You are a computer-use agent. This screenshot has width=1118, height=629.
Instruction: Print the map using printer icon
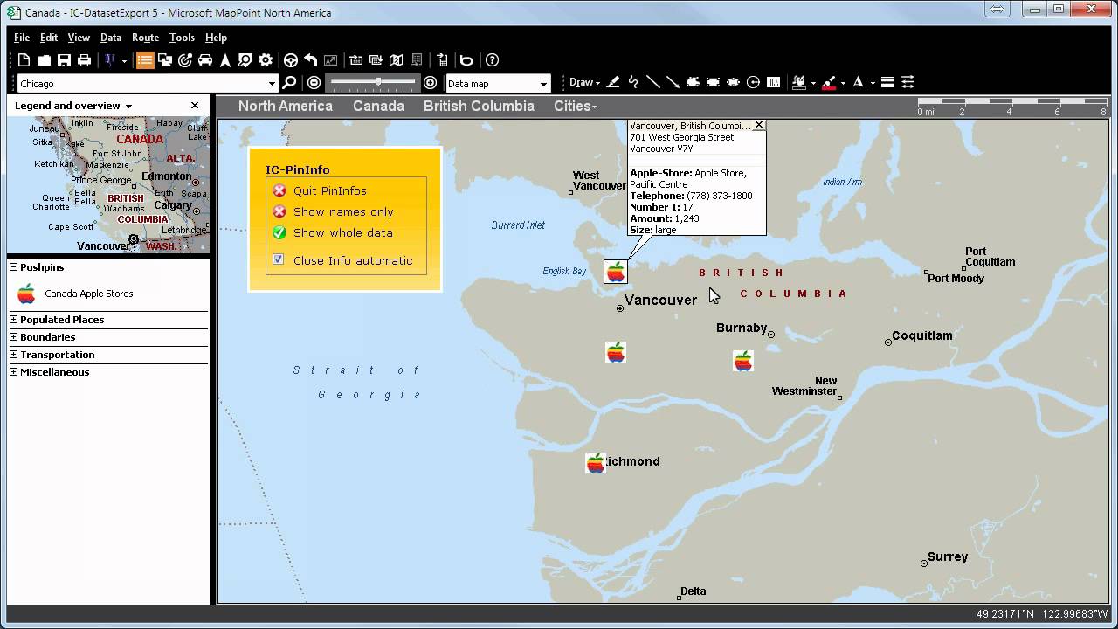[x=84, y=60]
